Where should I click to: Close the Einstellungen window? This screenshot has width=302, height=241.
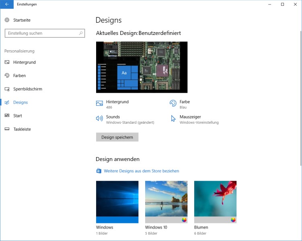(295, 4)
